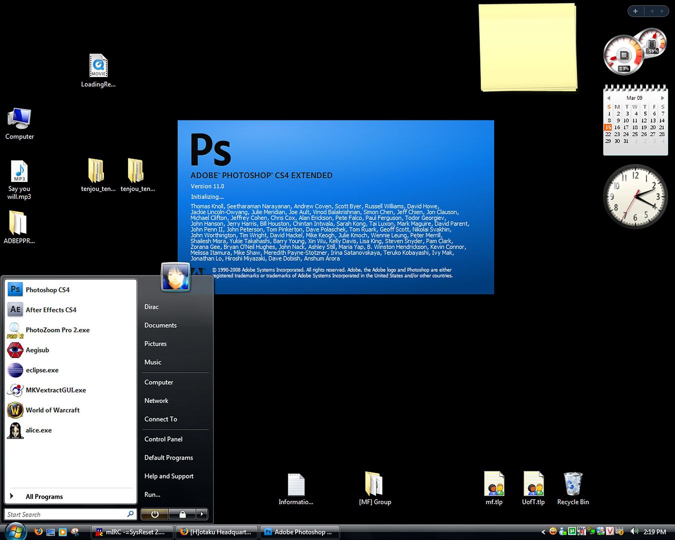Click the yellow sticky note gadget

pyautogui.click(x=528, y=48)
